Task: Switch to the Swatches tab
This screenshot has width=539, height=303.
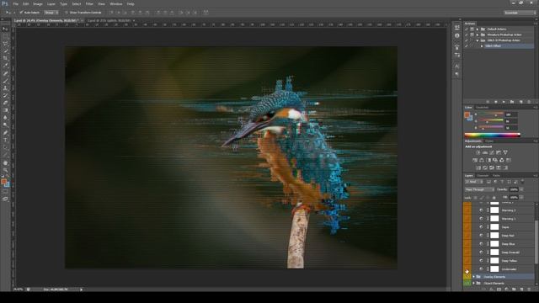Action: (482, 108)
